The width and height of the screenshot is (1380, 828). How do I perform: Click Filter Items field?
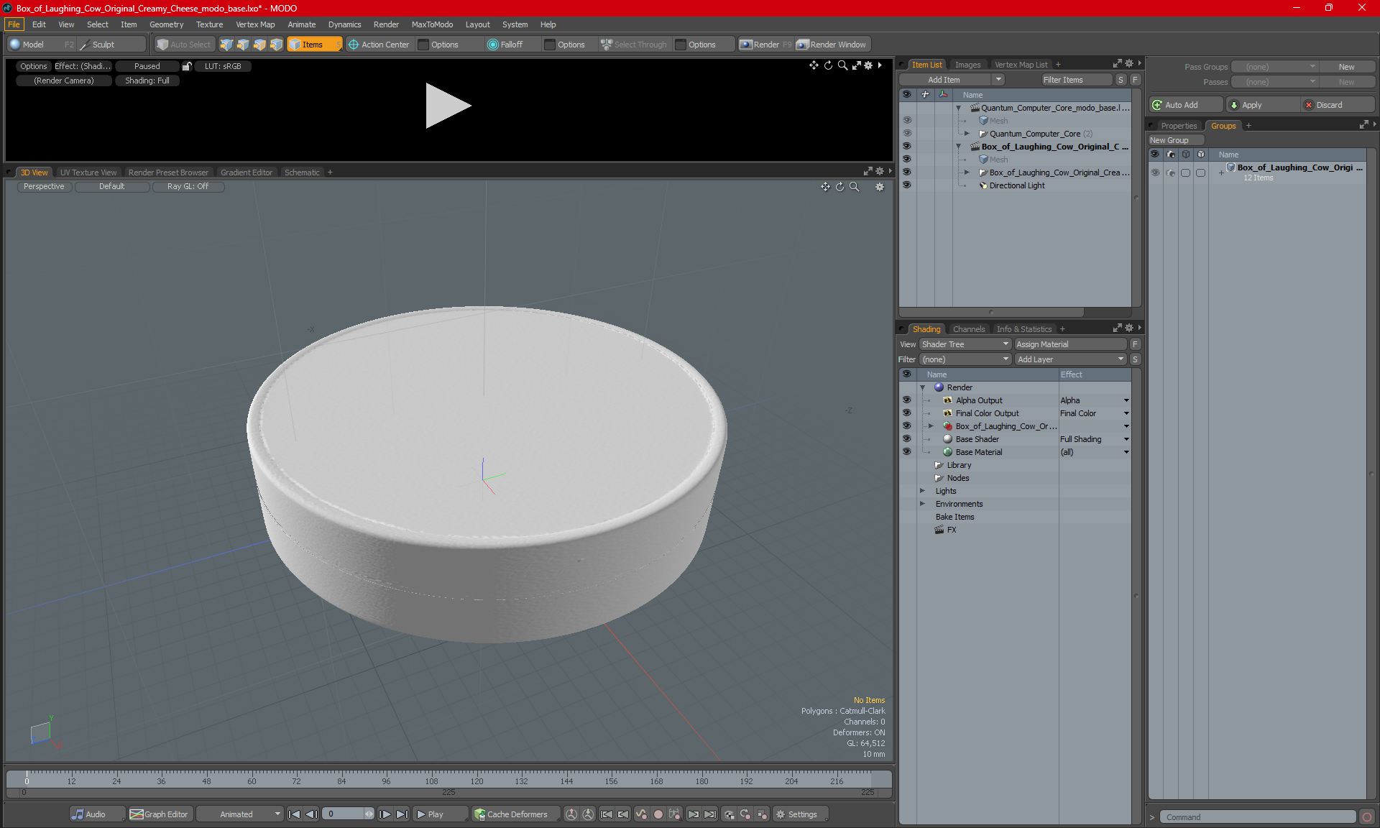tap(1077, 80)
